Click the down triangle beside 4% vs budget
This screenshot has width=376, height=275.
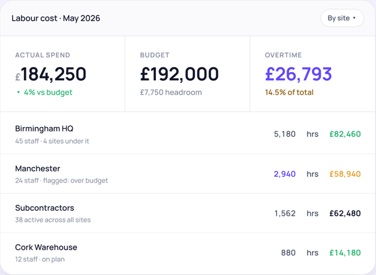18,92
